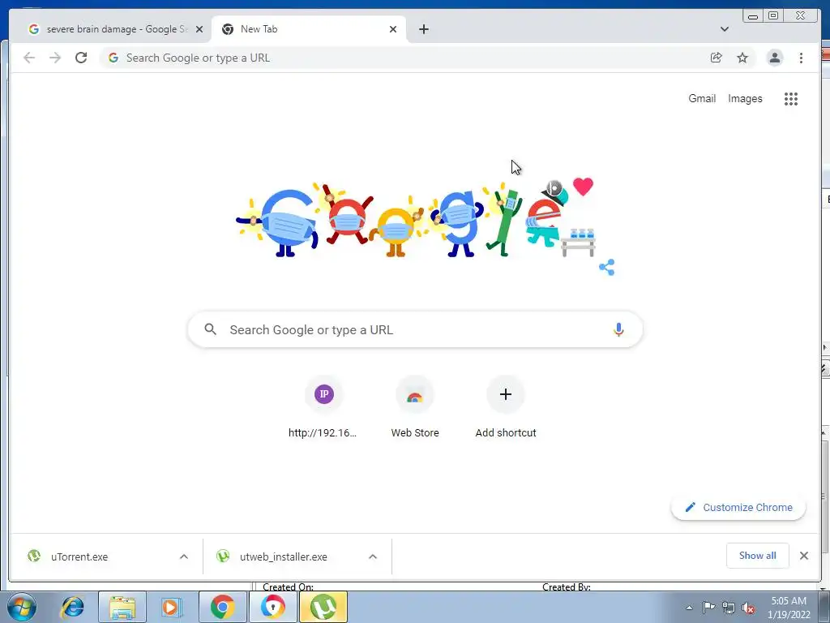Click the muted volume tray icon
The width and height of the screenshot is (830, 623).
pyautogui.click(x=748, y=608)
